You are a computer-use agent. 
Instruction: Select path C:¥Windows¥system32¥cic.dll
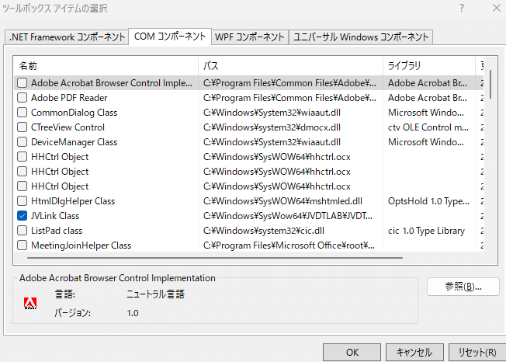[x=264, y=231]
